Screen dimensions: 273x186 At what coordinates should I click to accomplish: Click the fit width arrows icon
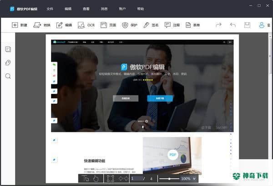point(123,179)
